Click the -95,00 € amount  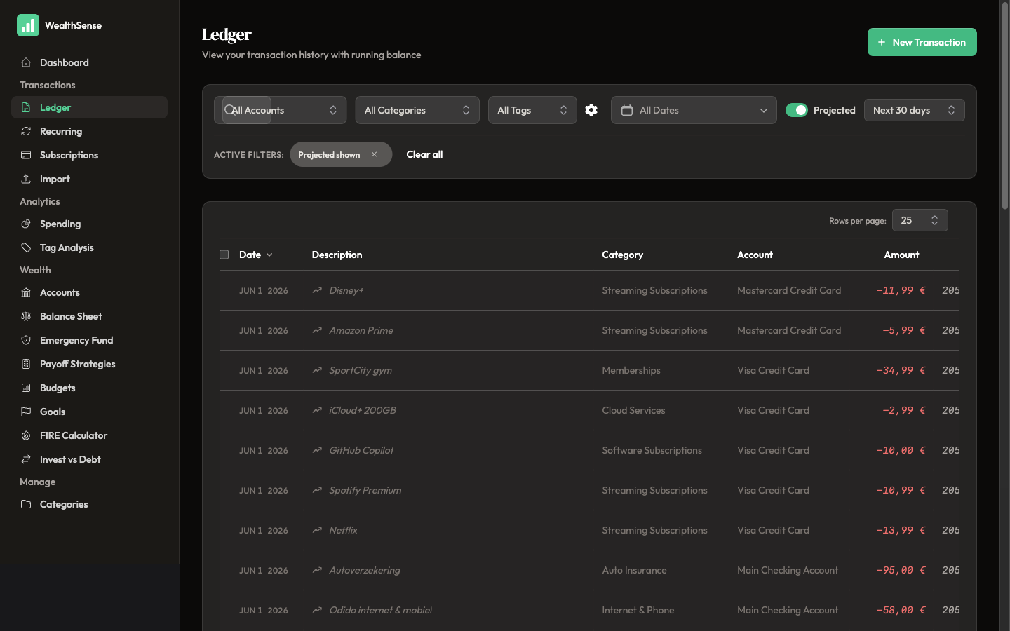[901, 570]
